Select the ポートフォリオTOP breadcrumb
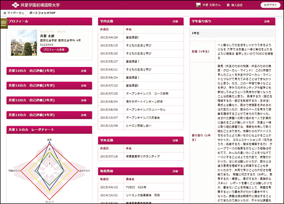 (x=42, y=13)
